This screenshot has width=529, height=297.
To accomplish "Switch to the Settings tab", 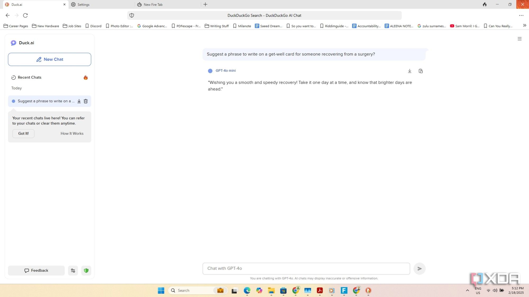I will coord(102,4).
